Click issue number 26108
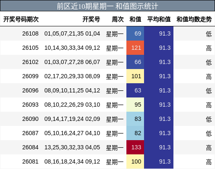The height and width of the screenshot is (169, 215). pos(30,33)
